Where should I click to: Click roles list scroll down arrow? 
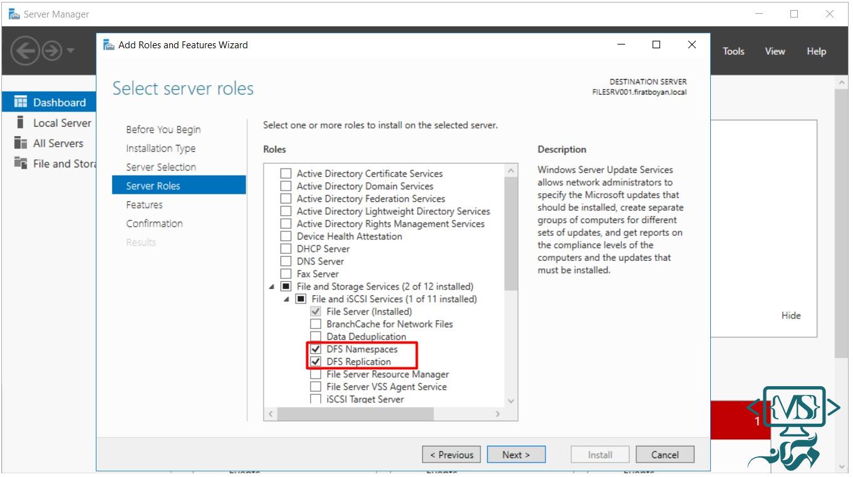point(511,401)
